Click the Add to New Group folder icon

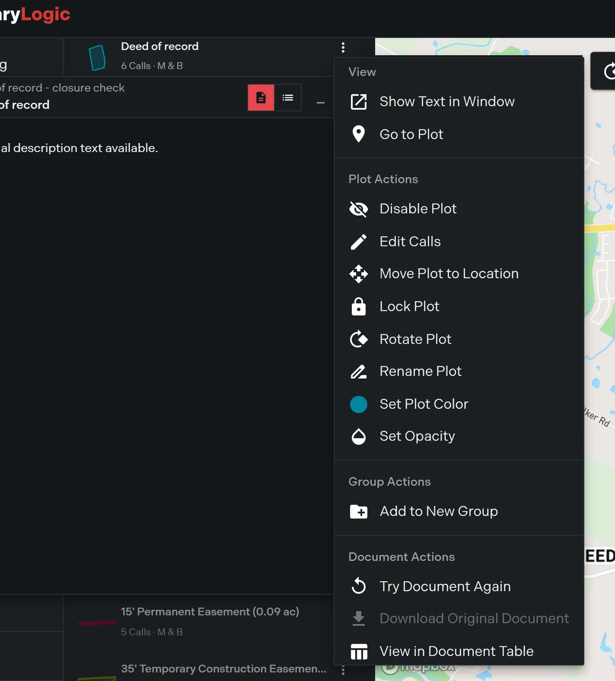click(359, 511)
